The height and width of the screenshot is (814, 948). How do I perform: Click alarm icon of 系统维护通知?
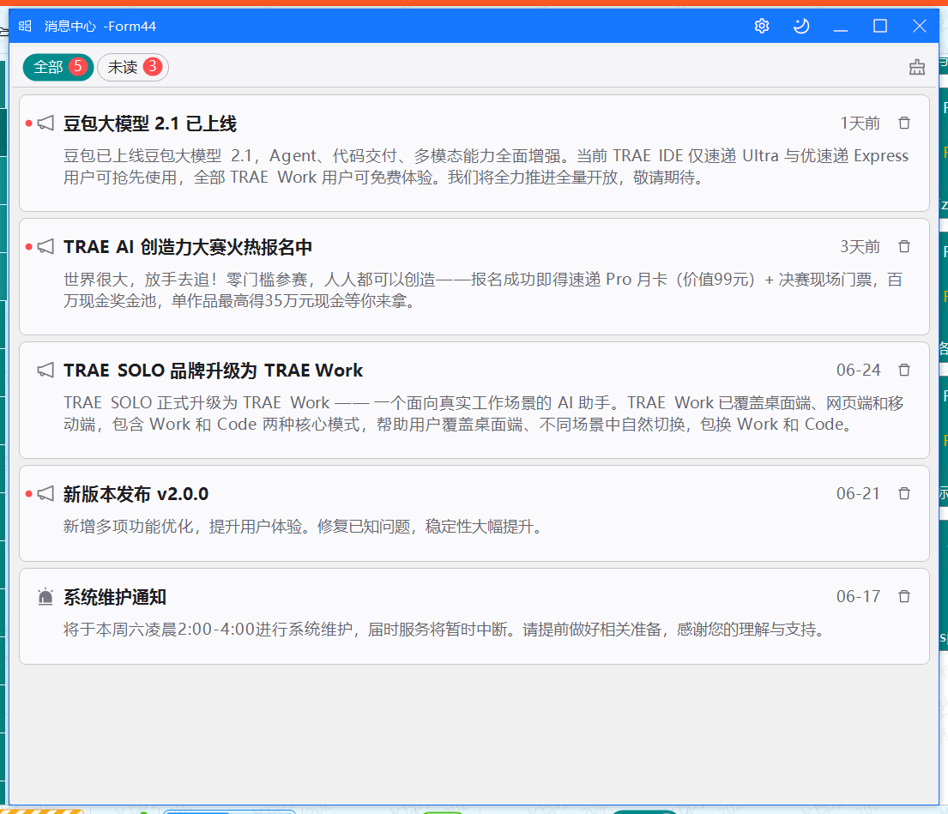[46, 597]
